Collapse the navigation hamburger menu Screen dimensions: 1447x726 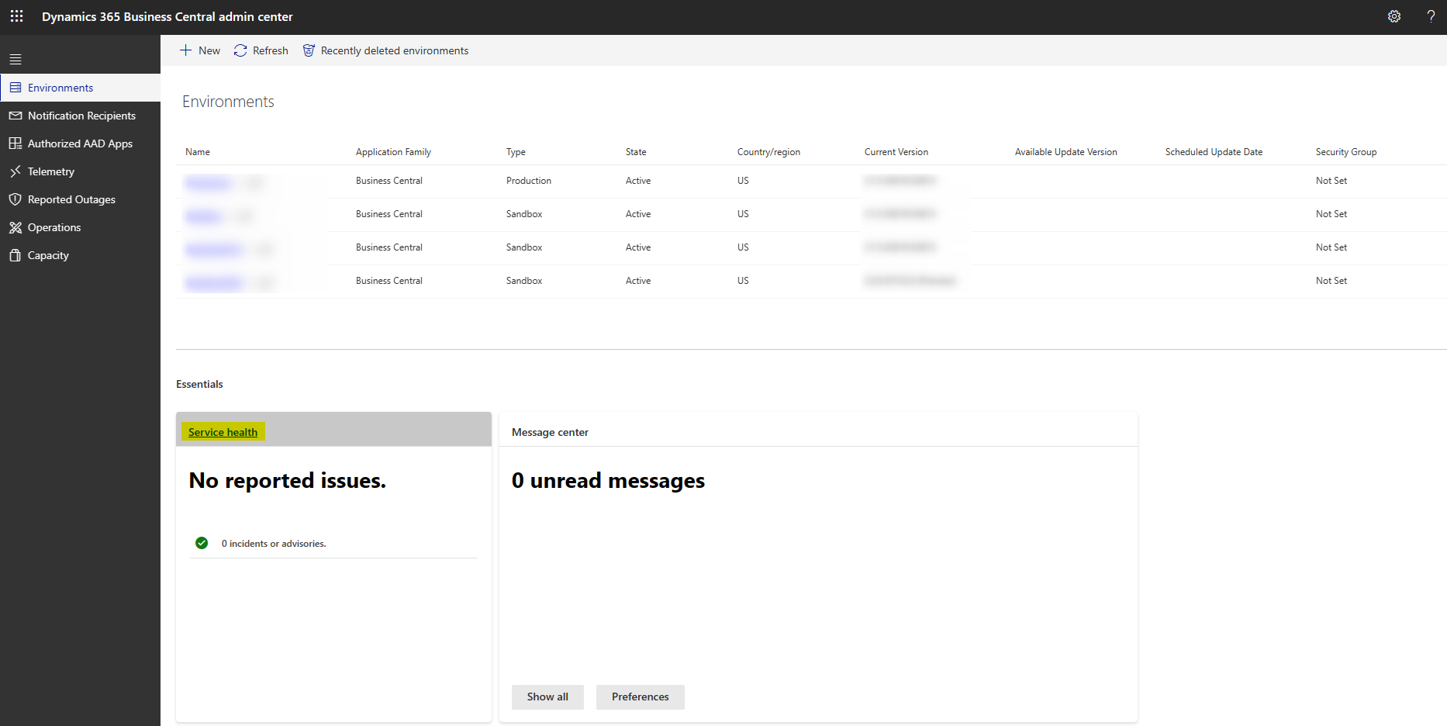coord(16,59)
